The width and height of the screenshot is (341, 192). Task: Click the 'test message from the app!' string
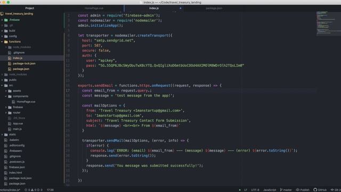[x=143, y=95]
